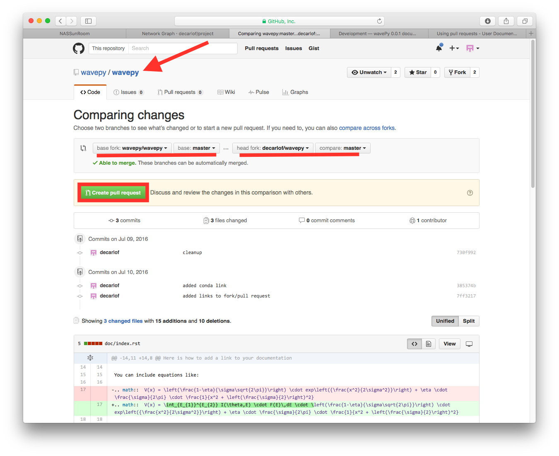Viewport: 559px width, 456px height.
Task: Open Gist in top navigation
Action: pyautogui.click(x=314, y=48)
